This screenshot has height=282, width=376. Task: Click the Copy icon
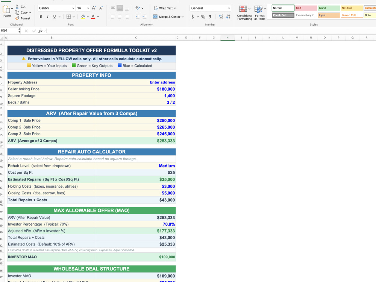click(x=17, y=12)
